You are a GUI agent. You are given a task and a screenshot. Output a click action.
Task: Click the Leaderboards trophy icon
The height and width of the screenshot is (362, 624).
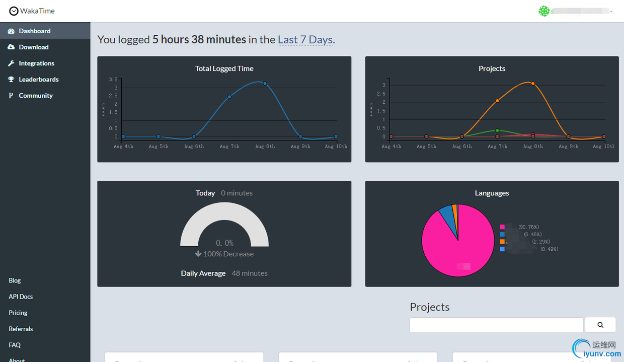point(11,80)
